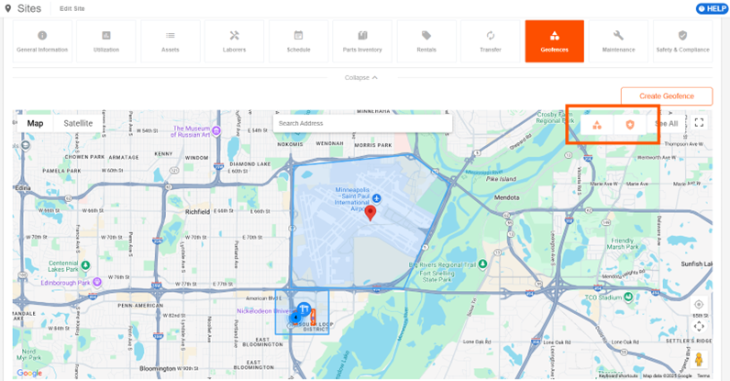
Task: Open the Utilization tab
Action: (x=106, y=41)
